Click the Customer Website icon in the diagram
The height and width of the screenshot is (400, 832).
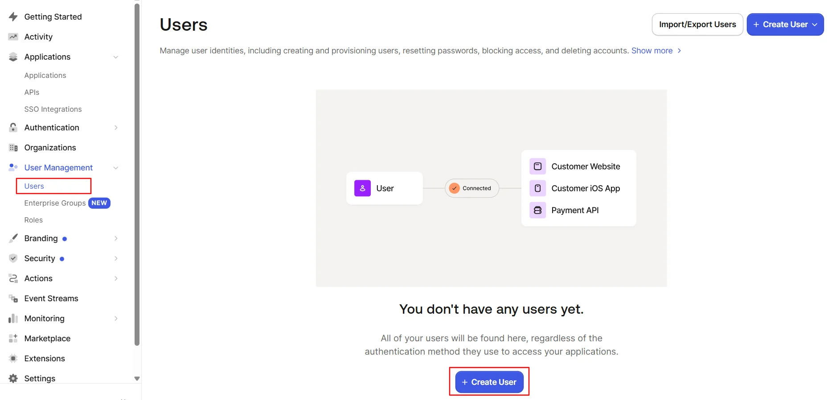pyautogui.click(x=537, y=166)
